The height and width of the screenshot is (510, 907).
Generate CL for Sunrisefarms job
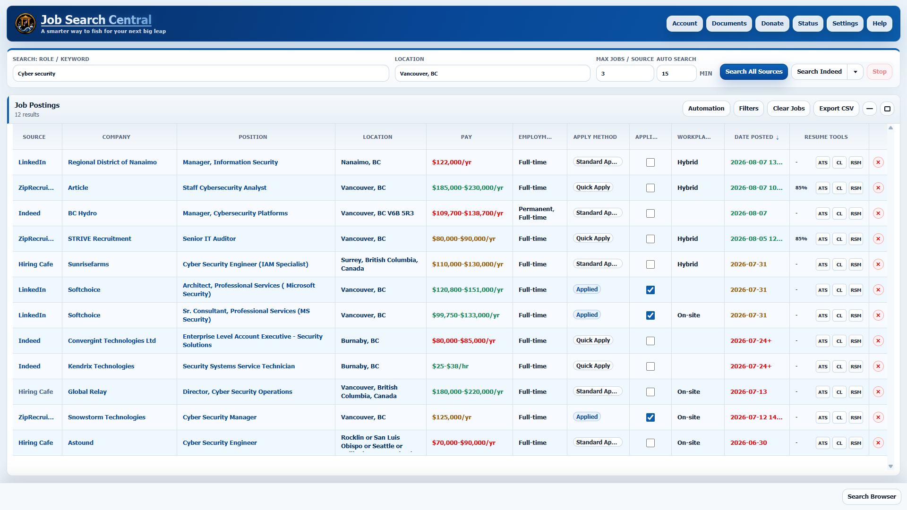coord(839,264)
